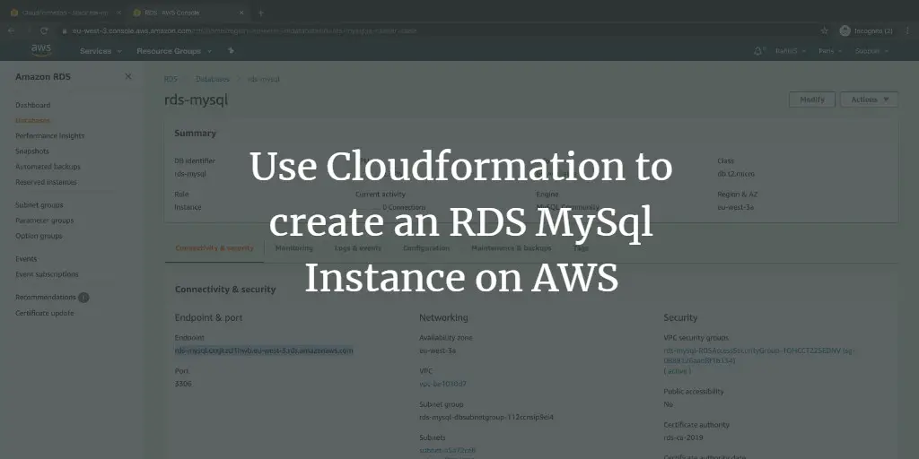This screenshot has width=919, height=459.
Task: Select the Logs & events tab
Action: (358, 248)
